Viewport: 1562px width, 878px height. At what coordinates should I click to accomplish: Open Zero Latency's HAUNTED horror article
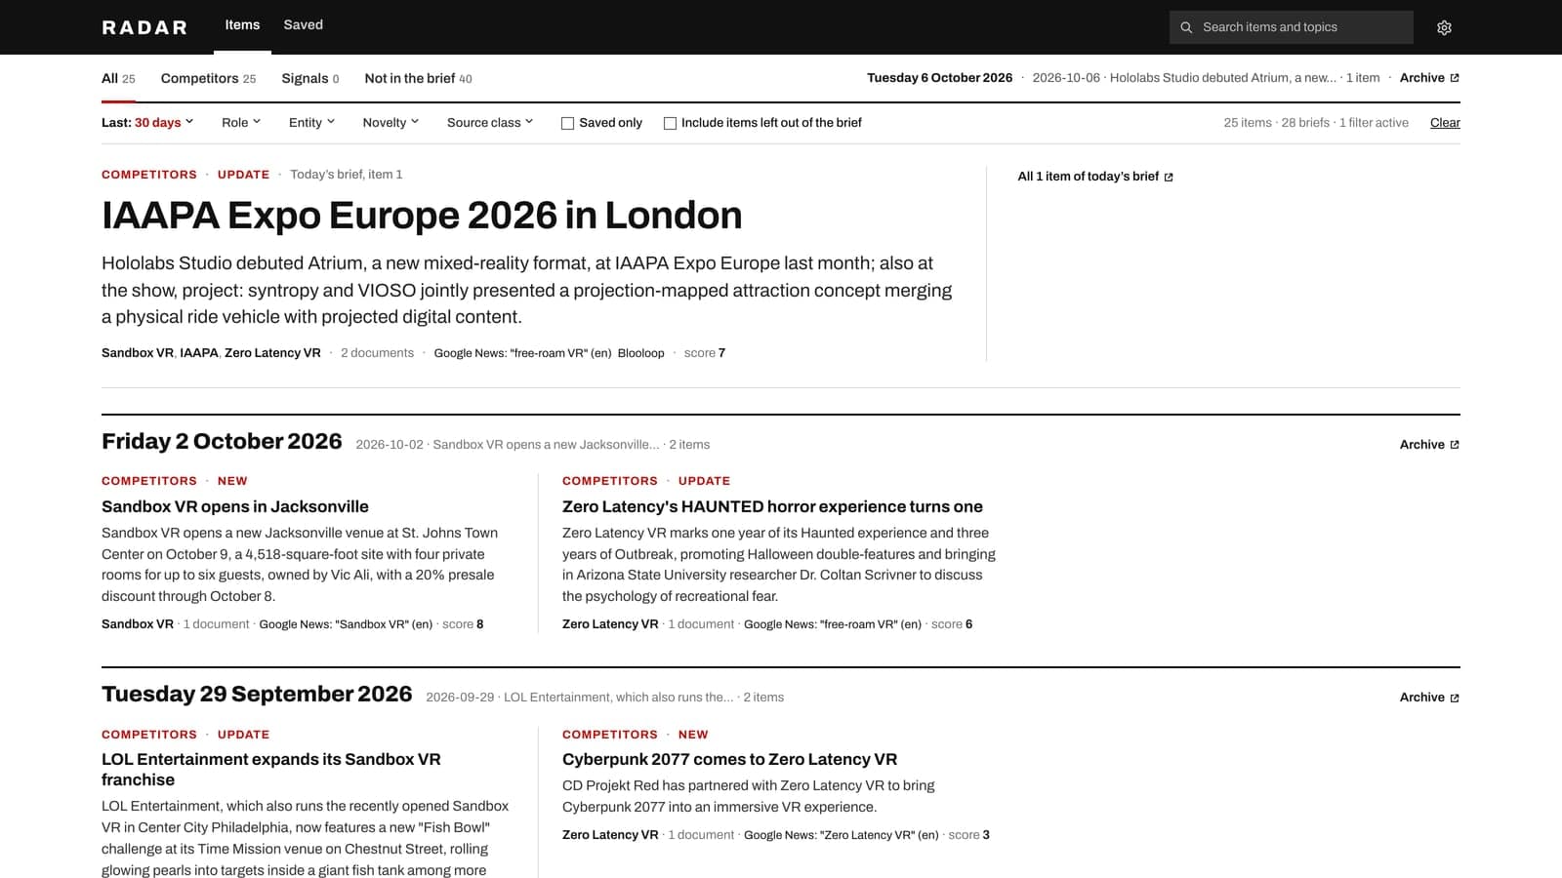772,507
